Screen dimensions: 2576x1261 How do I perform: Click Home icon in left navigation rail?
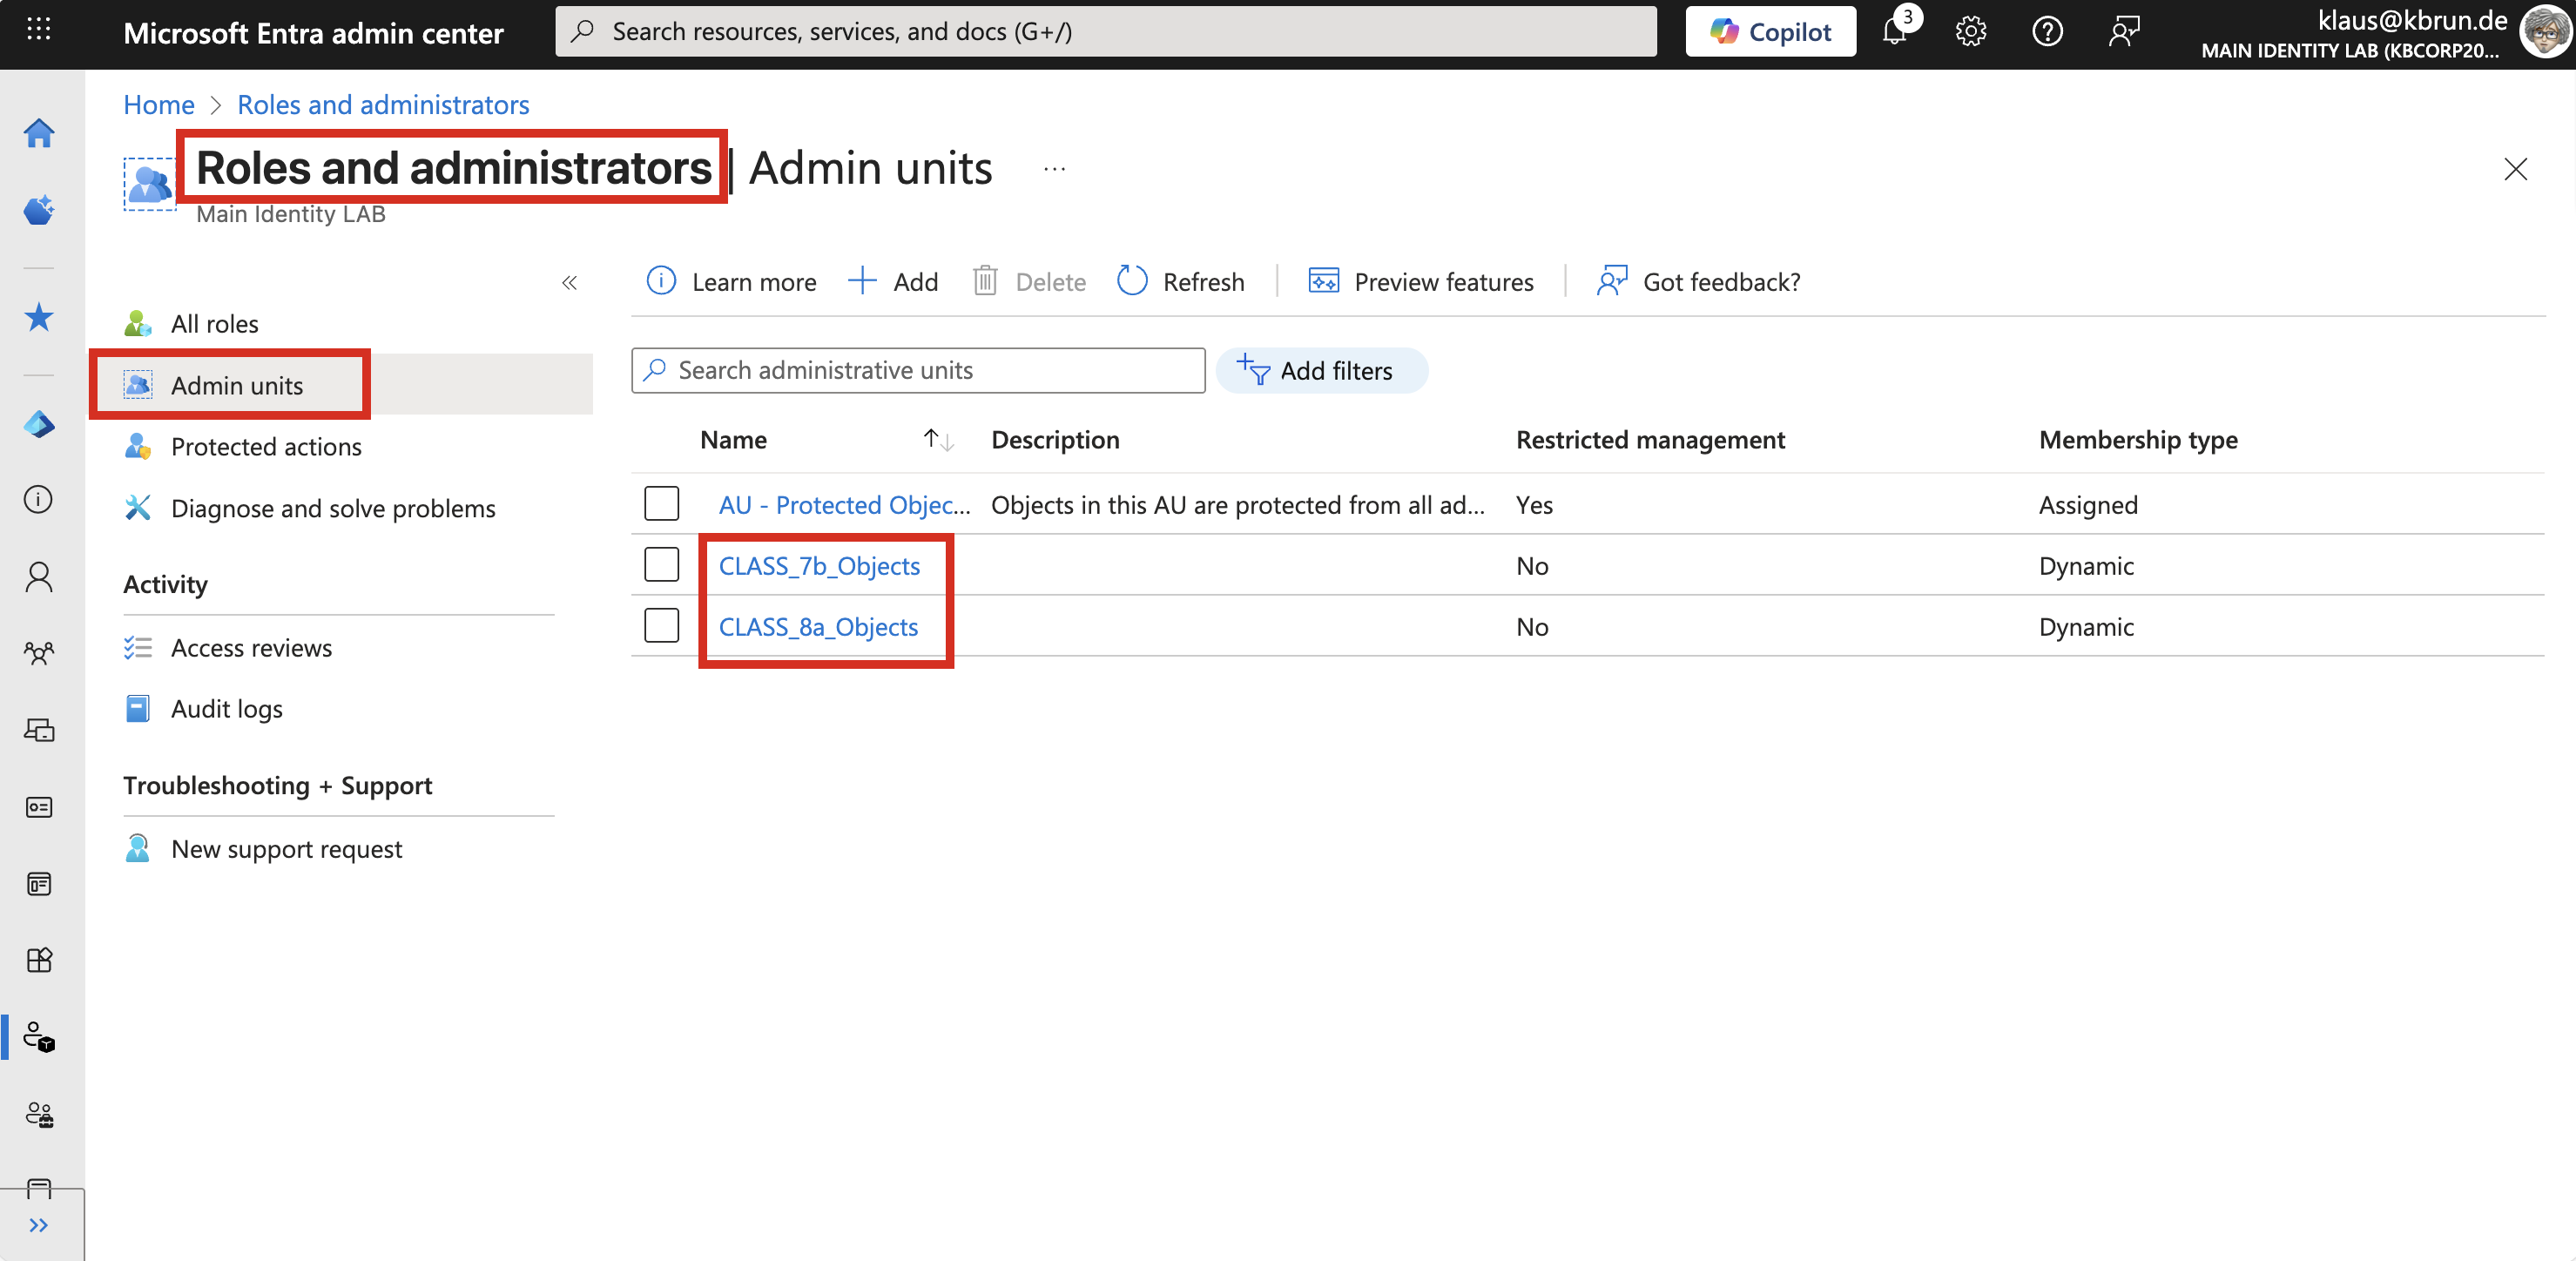39,133
